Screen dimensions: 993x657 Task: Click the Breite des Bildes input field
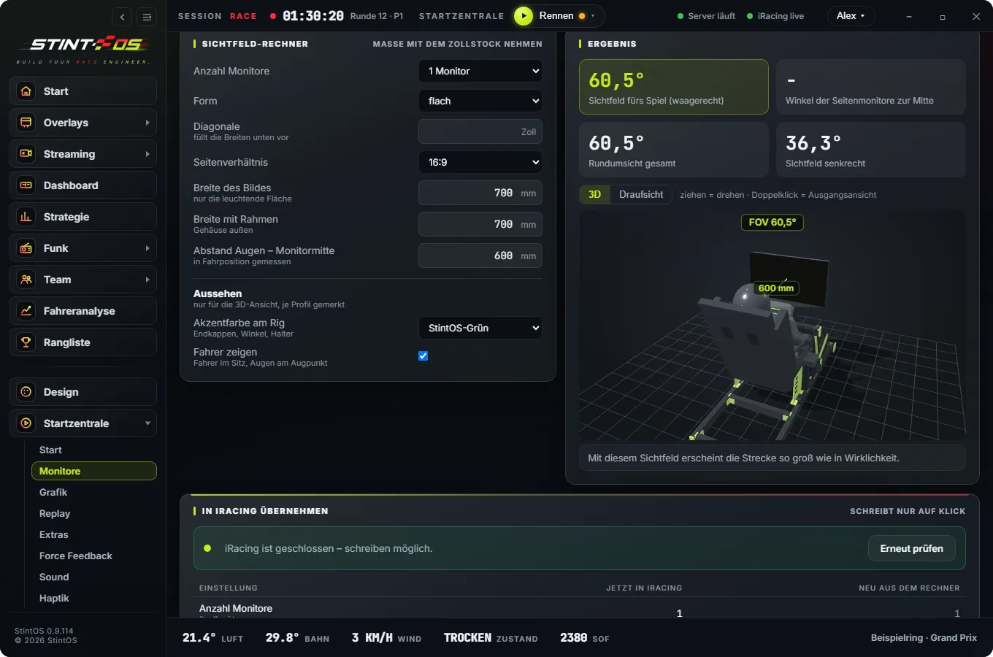(x=480, y=193)
